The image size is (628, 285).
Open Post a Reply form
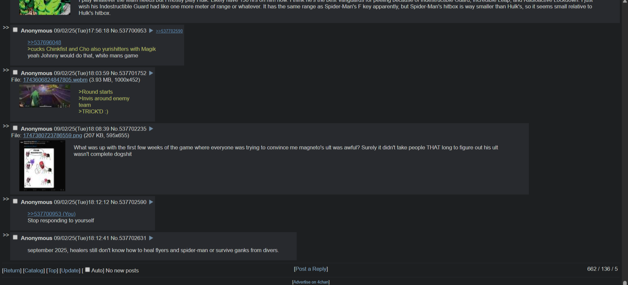click(311, 269)
